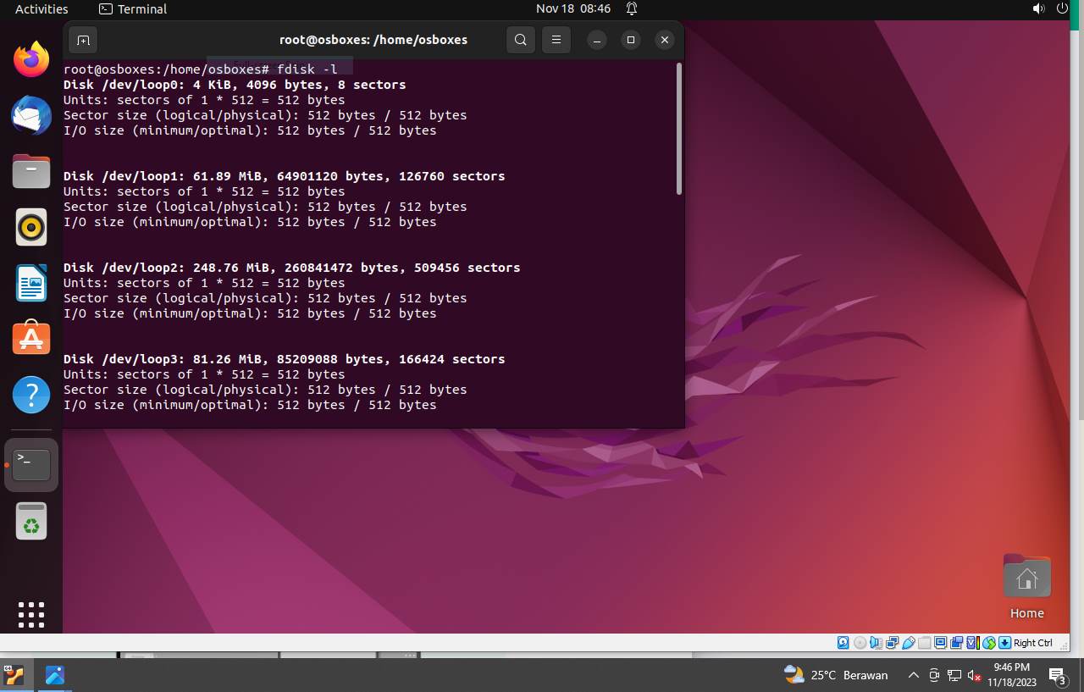Open the Trash in the dock

(31, 521)
